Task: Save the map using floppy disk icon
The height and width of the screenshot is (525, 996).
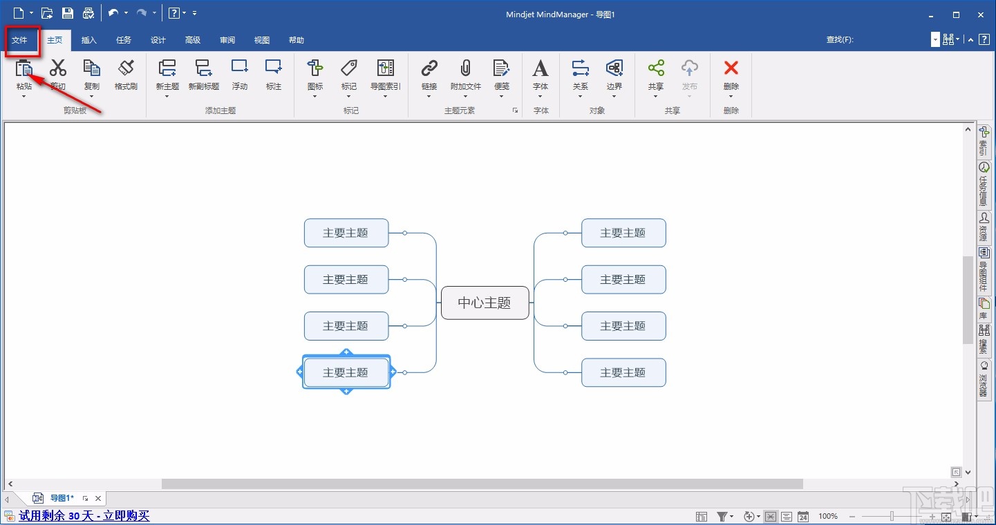Action: coord(67,12)
